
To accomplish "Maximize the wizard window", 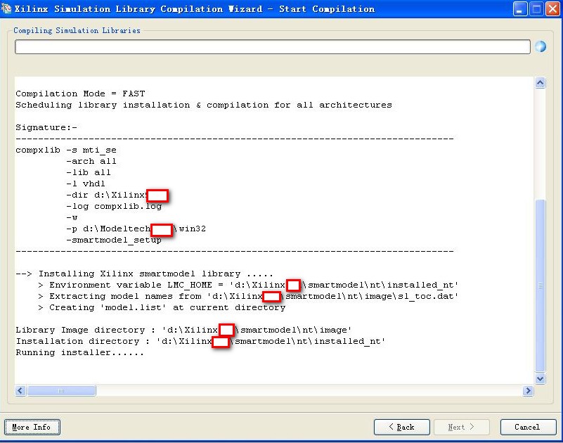I will pyautogui.click(x=536, y=9).
